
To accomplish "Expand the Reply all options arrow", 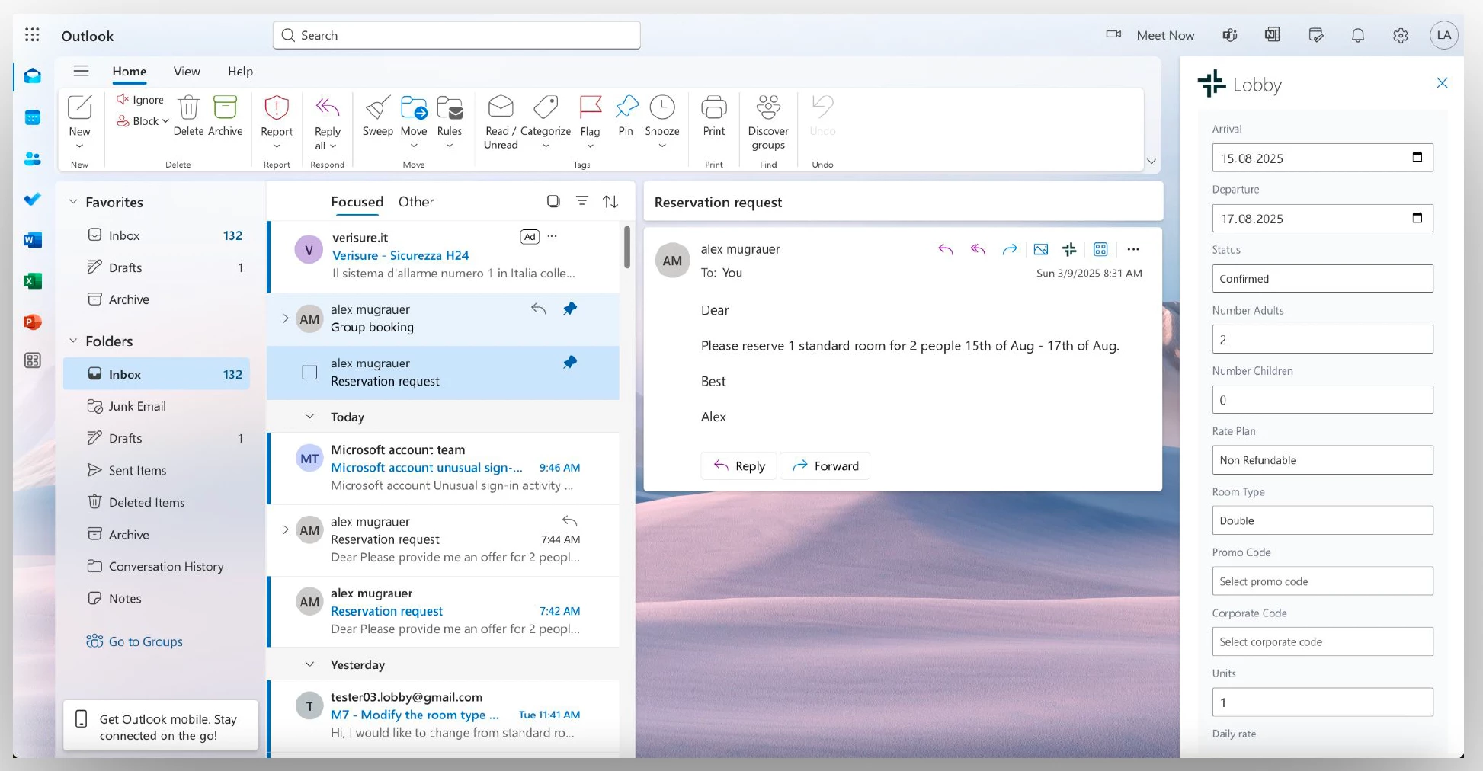I will click(x=333, y=146).
